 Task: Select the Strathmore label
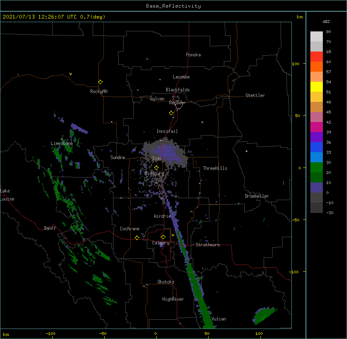point(208,245)
